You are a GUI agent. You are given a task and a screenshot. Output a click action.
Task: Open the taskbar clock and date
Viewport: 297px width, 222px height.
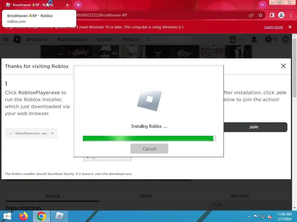tap(284, 217)
